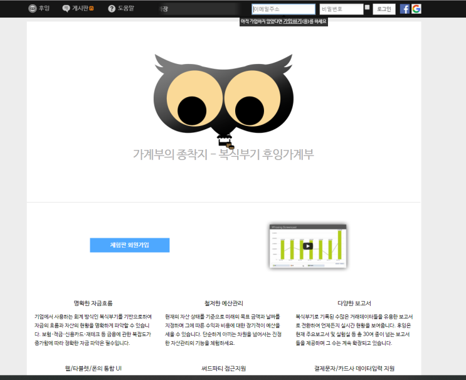Click the Facebook login icon
The width and height of the screenshot is (466, 380).
tap(405, 9)
